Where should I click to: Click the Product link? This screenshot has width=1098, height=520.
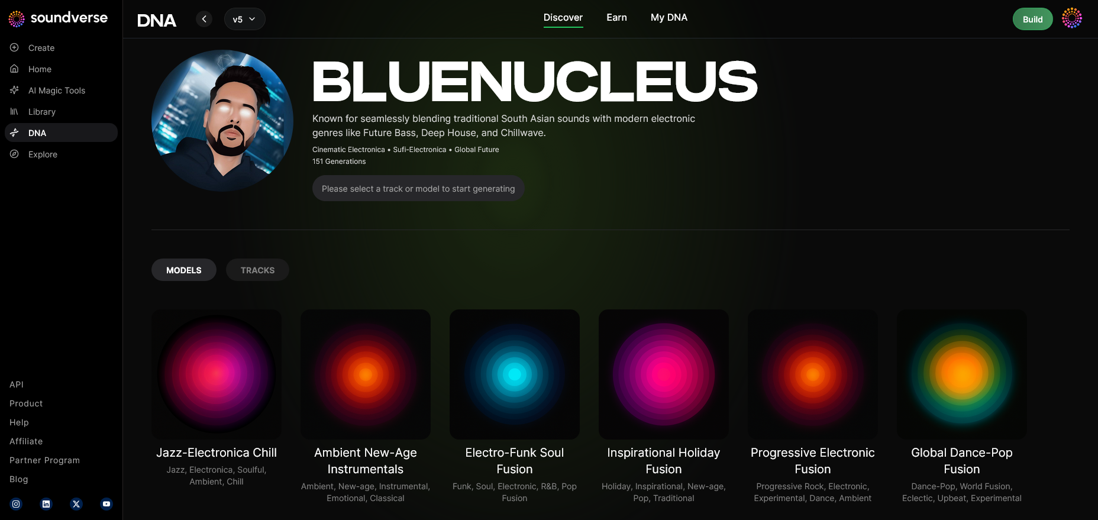tap(26, 403)
